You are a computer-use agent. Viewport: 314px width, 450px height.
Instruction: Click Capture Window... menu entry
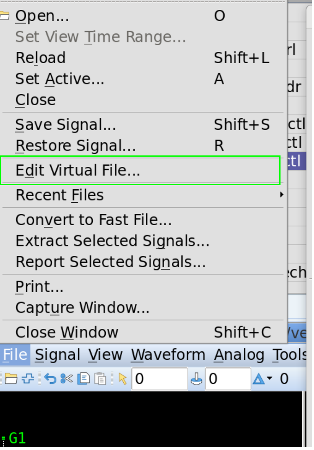click(82, 308)
